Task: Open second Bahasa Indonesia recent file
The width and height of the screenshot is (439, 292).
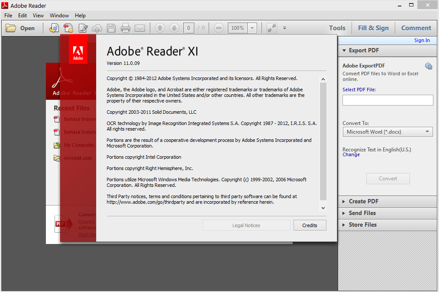Action: click(x=80, y=132)
